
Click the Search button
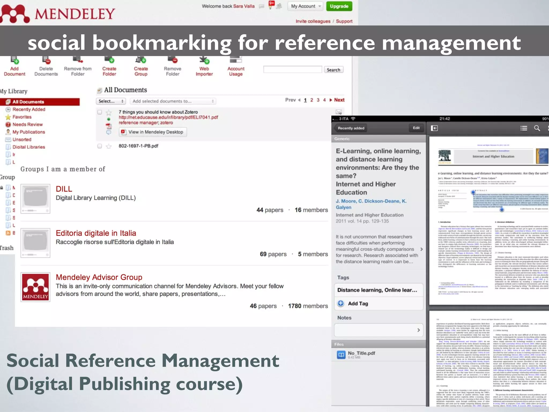[x=333, y=70]
